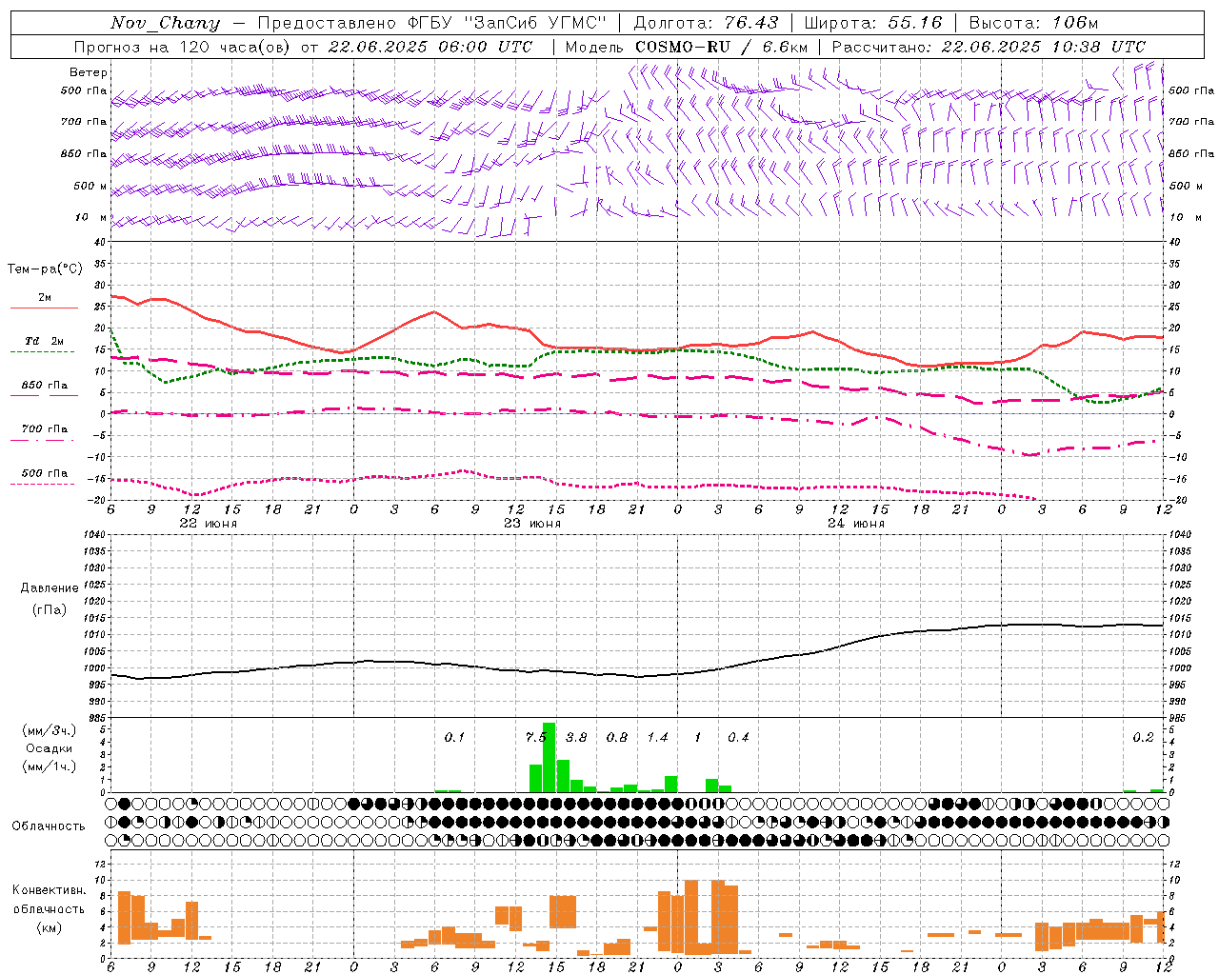Select the latitude value 55.16 (Широта)
This screenshot has height=975, width=1219.
coord(915,23)
